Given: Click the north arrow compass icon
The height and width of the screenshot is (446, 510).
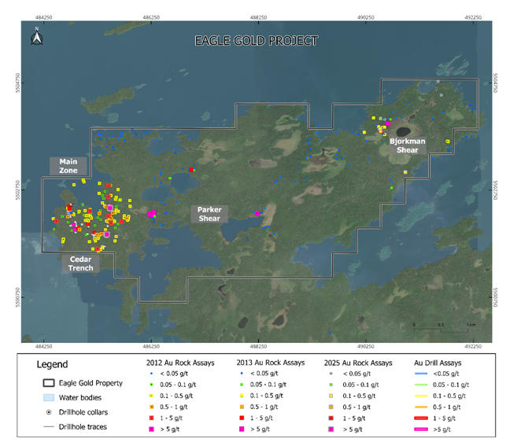Looking at the screenshot, I should point(35,34).
